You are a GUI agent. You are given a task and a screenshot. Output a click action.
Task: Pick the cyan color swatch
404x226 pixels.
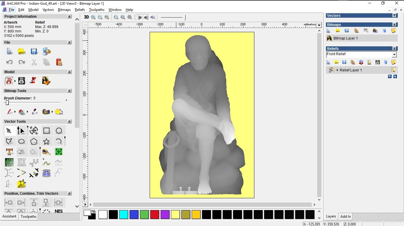[123, 214]
